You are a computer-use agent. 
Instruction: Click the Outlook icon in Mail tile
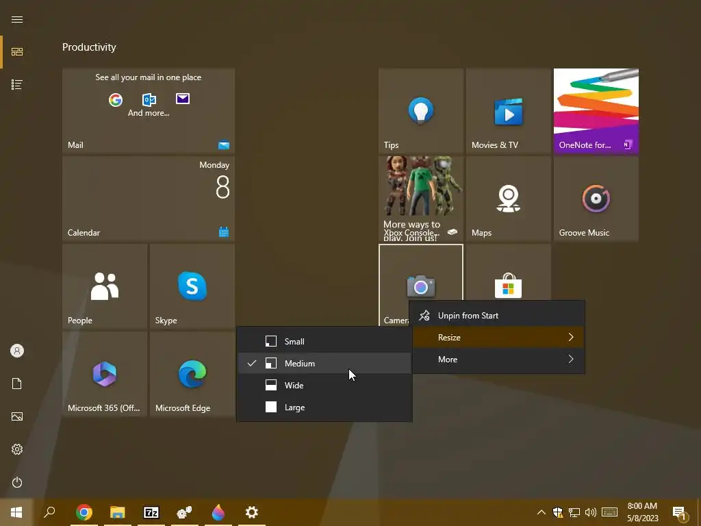(x=149, y=99)
